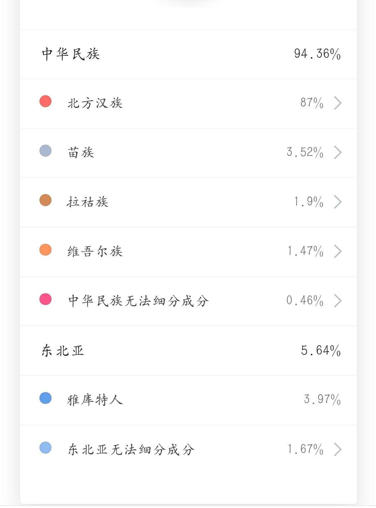Click the pink dot beside 中华民族无法细分成分
The width and height of the screenshot is (376, 508).
point(45,299)
